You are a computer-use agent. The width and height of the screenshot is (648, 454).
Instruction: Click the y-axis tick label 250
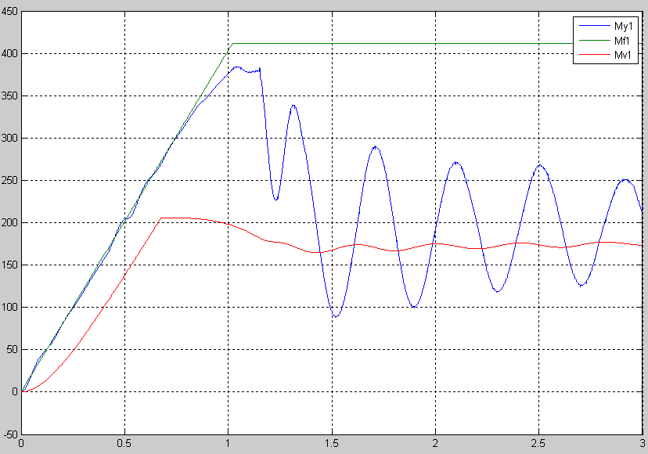9,181
